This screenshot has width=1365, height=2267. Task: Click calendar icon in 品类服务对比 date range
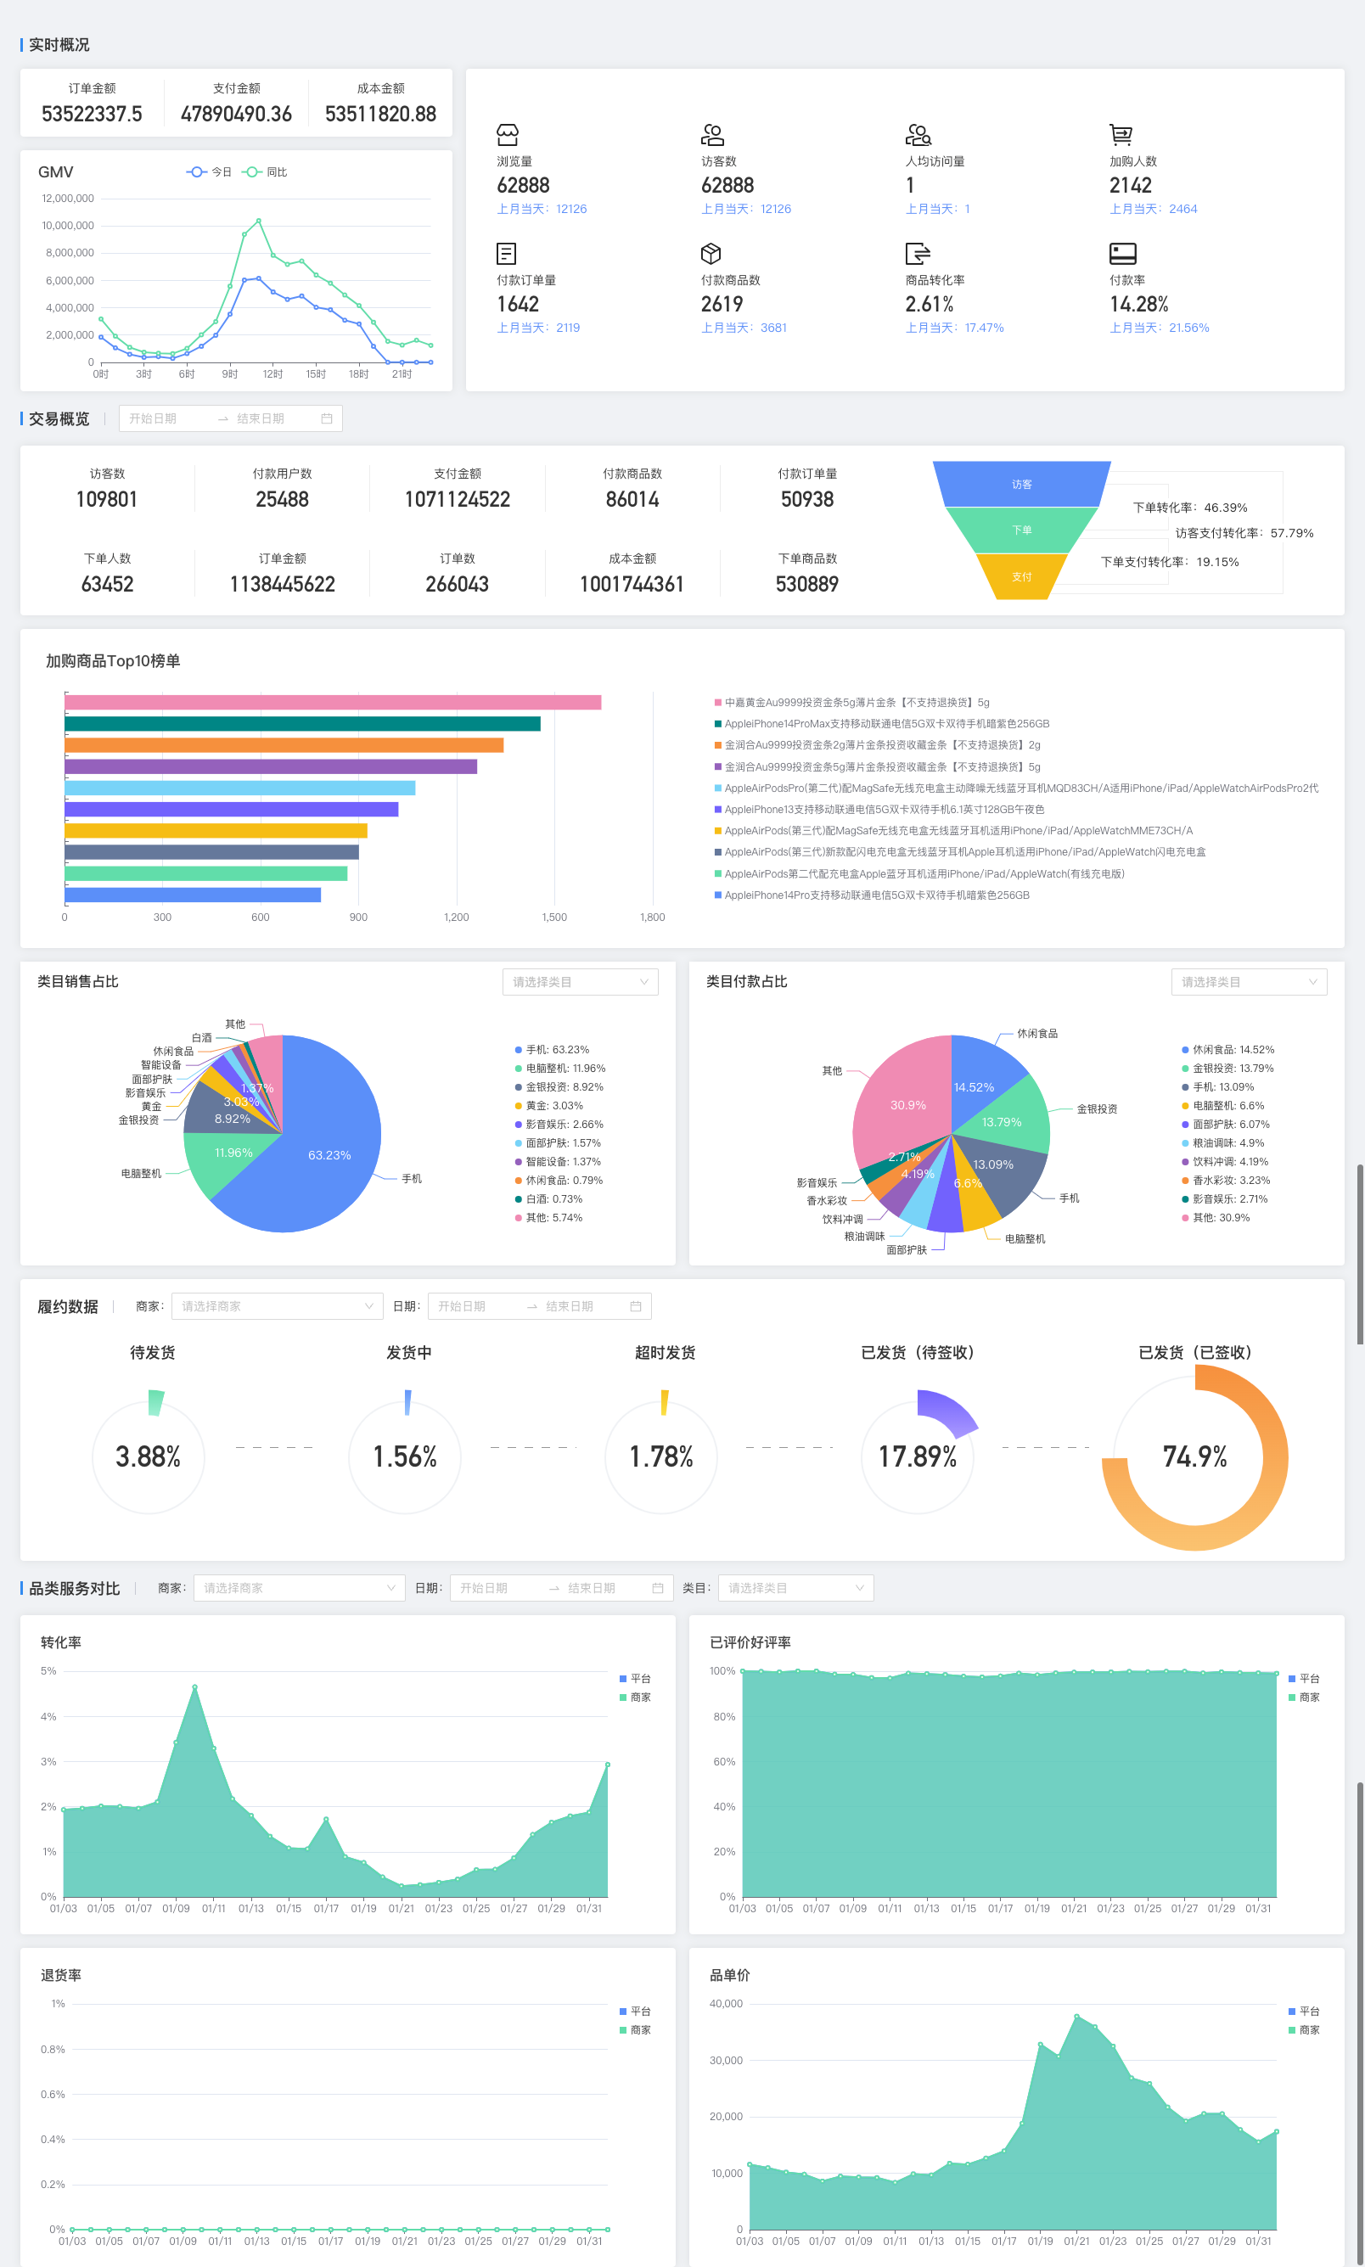[x=658, y=1588]
